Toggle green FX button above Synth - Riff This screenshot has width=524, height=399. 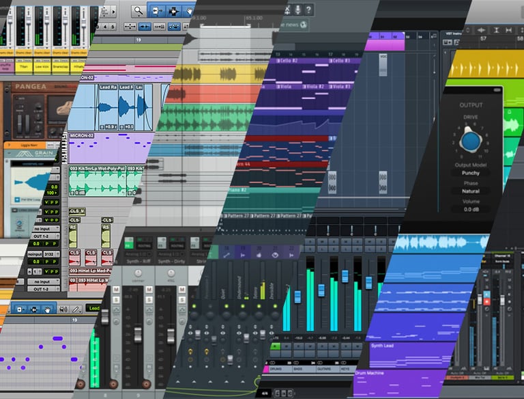pos(129,243)
